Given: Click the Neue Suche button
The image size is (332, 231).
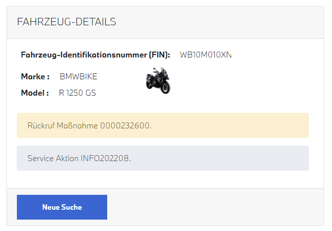Looking at the screenshot, I should [62, 207].
